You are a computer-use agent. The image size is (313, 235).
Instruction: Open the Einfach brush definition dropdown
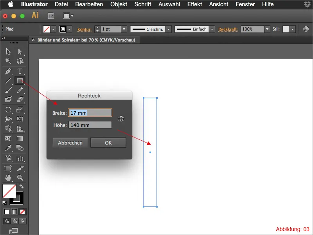[212, 29]
